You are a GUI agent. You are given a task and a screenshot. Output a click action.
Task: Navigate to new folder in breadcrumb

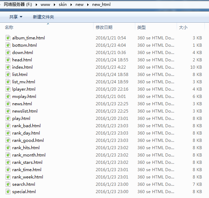[79, 5]
